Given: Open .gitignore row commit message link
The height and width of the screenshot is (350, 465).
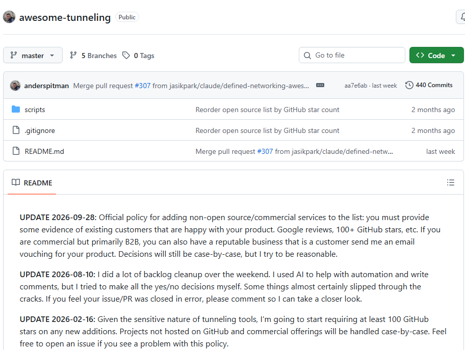Looking at the screenshot, I should click(267, 131).
